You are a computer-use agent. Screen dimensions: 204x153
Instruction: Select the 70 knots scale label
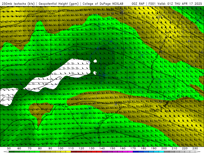pos(30,148)
